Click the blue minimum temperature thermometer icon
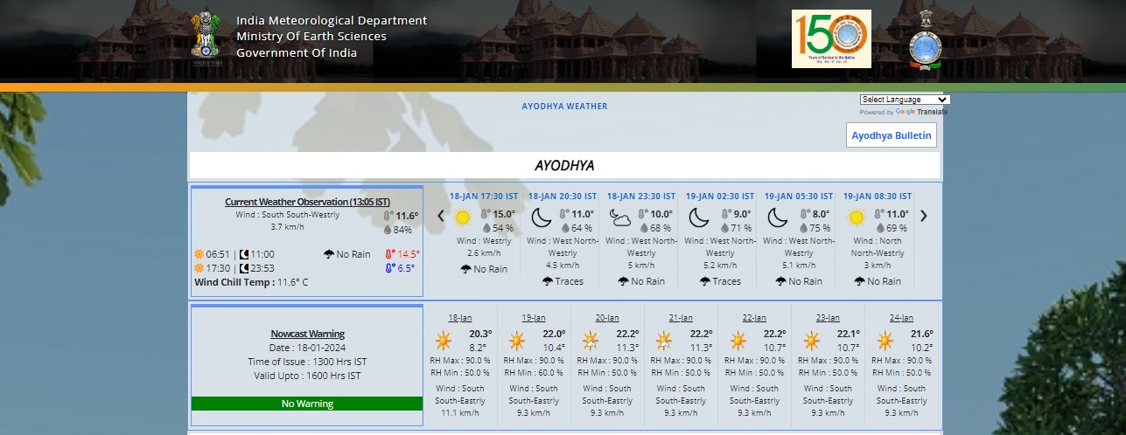The image size is (1126, 435). [389, 268]
